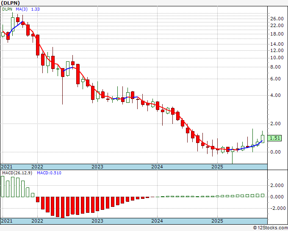Click the current price label 1.51
The width and height of the screenshot is (288, 231).
[x=274, y=138]
